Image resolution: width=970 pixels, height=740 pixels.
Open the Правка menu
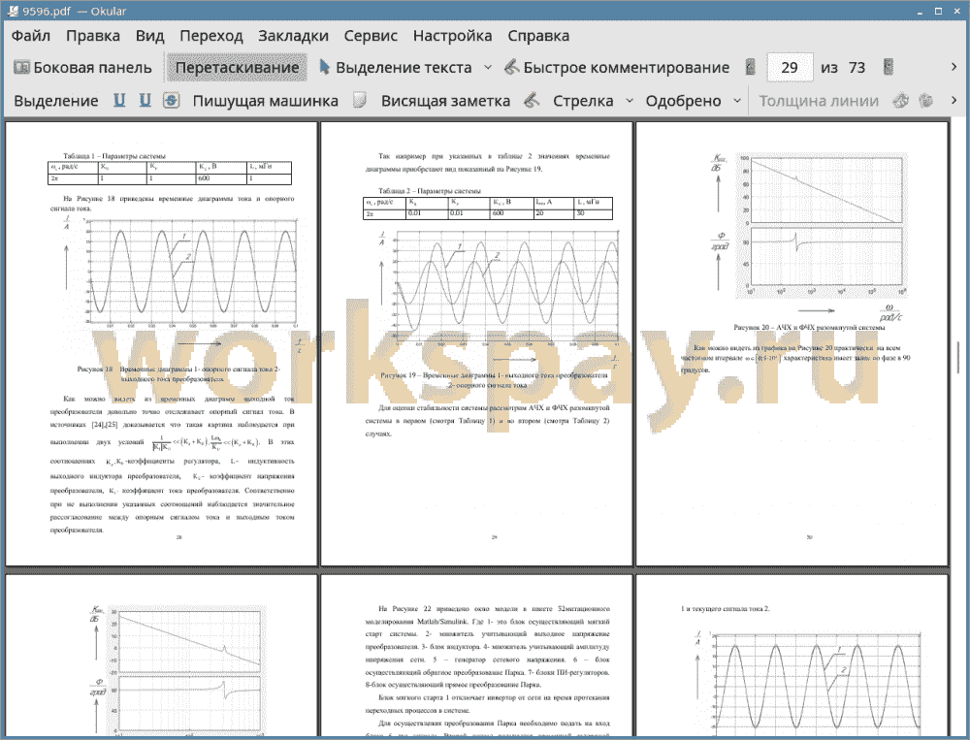[93, 36]
